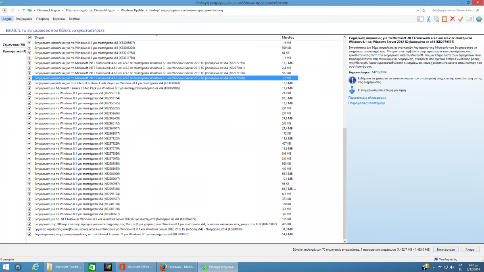Screen dimensions: 484x272
Task: Launch Internet Explorer from taskbar
Action: 35,267
